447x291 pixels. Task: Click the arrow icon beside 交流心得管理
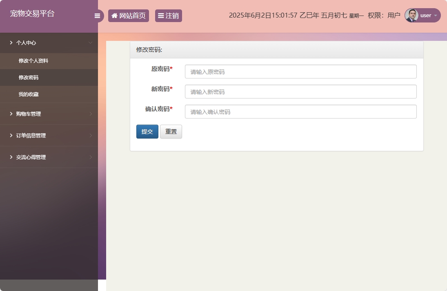tap(11, 157)
